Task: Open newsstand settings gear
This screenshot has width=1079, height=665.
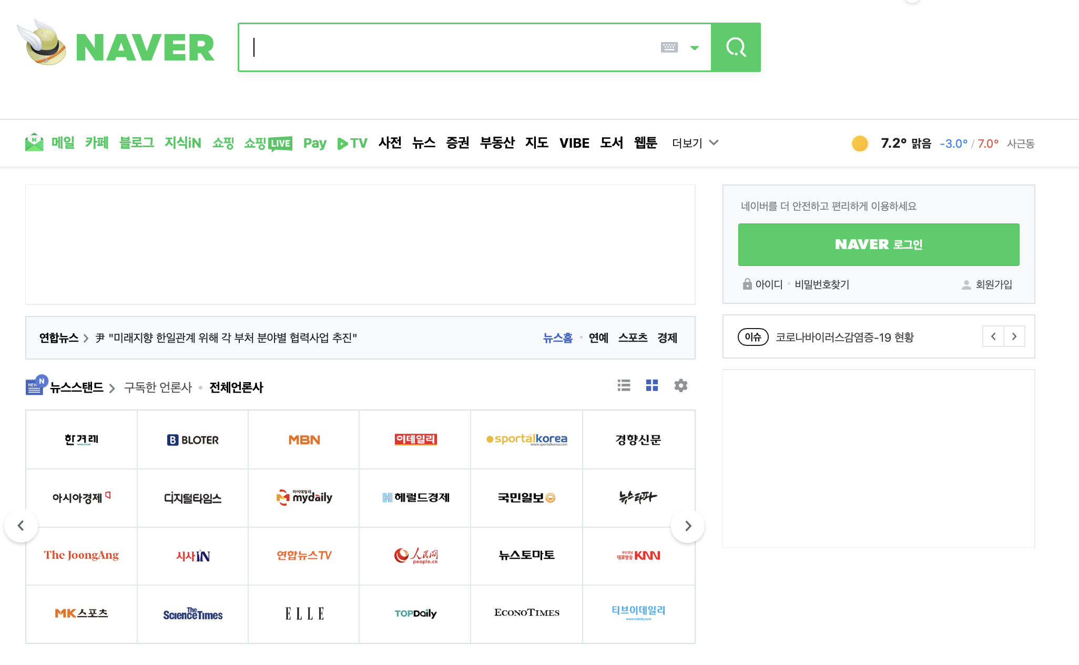Action: point(680,385)
